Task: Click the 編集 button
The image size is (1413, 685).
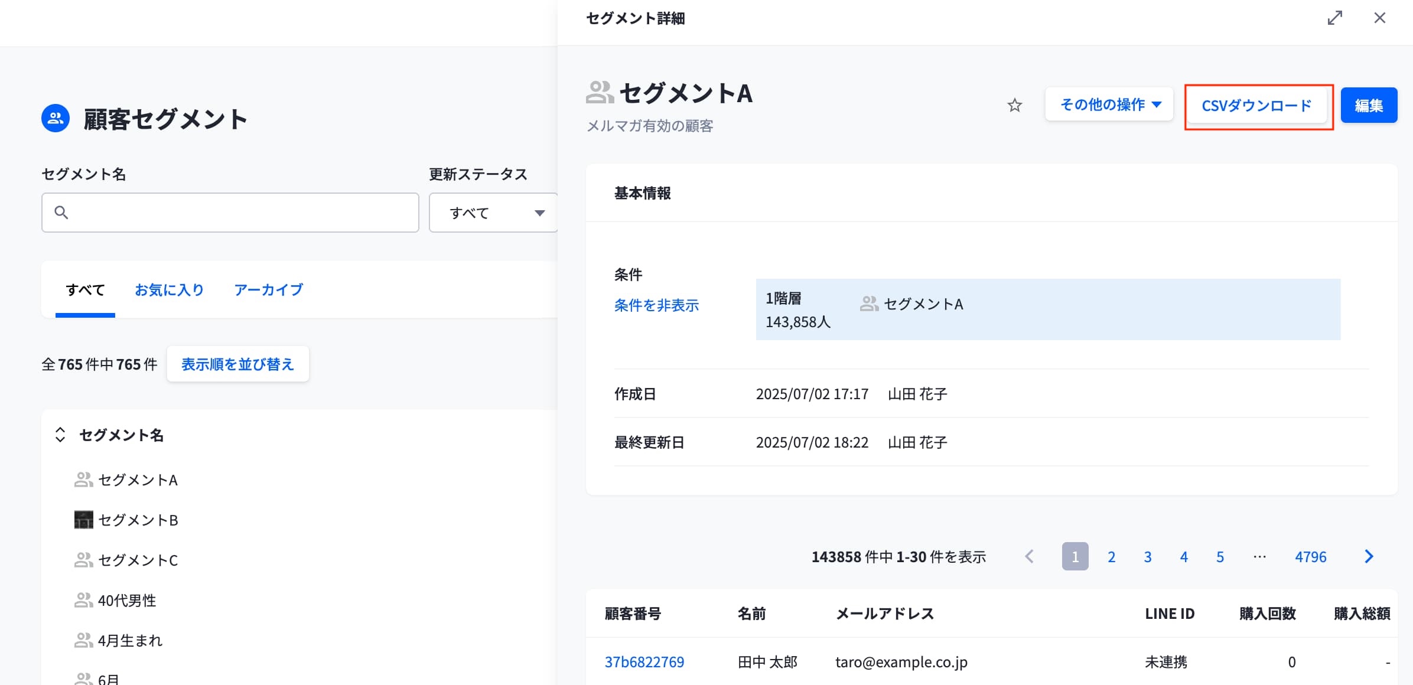Action: [1368, 106]
